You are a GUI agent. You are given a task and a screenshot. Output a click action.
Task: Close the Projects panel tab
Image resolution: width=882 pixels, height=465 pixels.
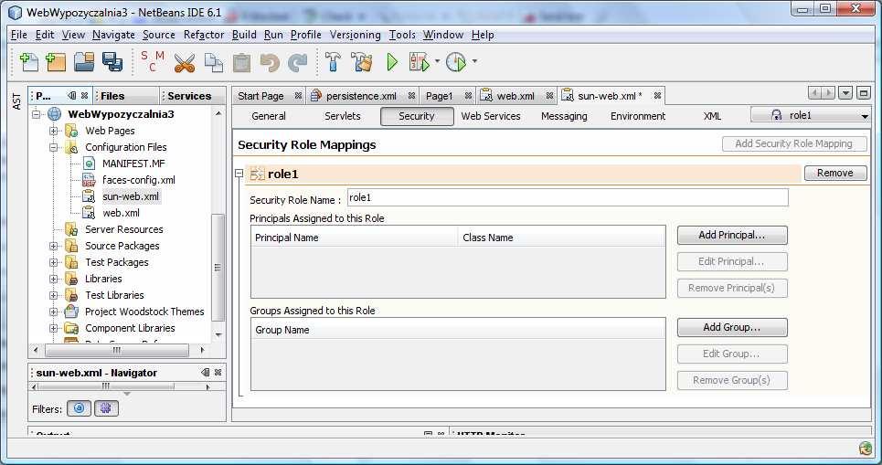click(84, 96)
